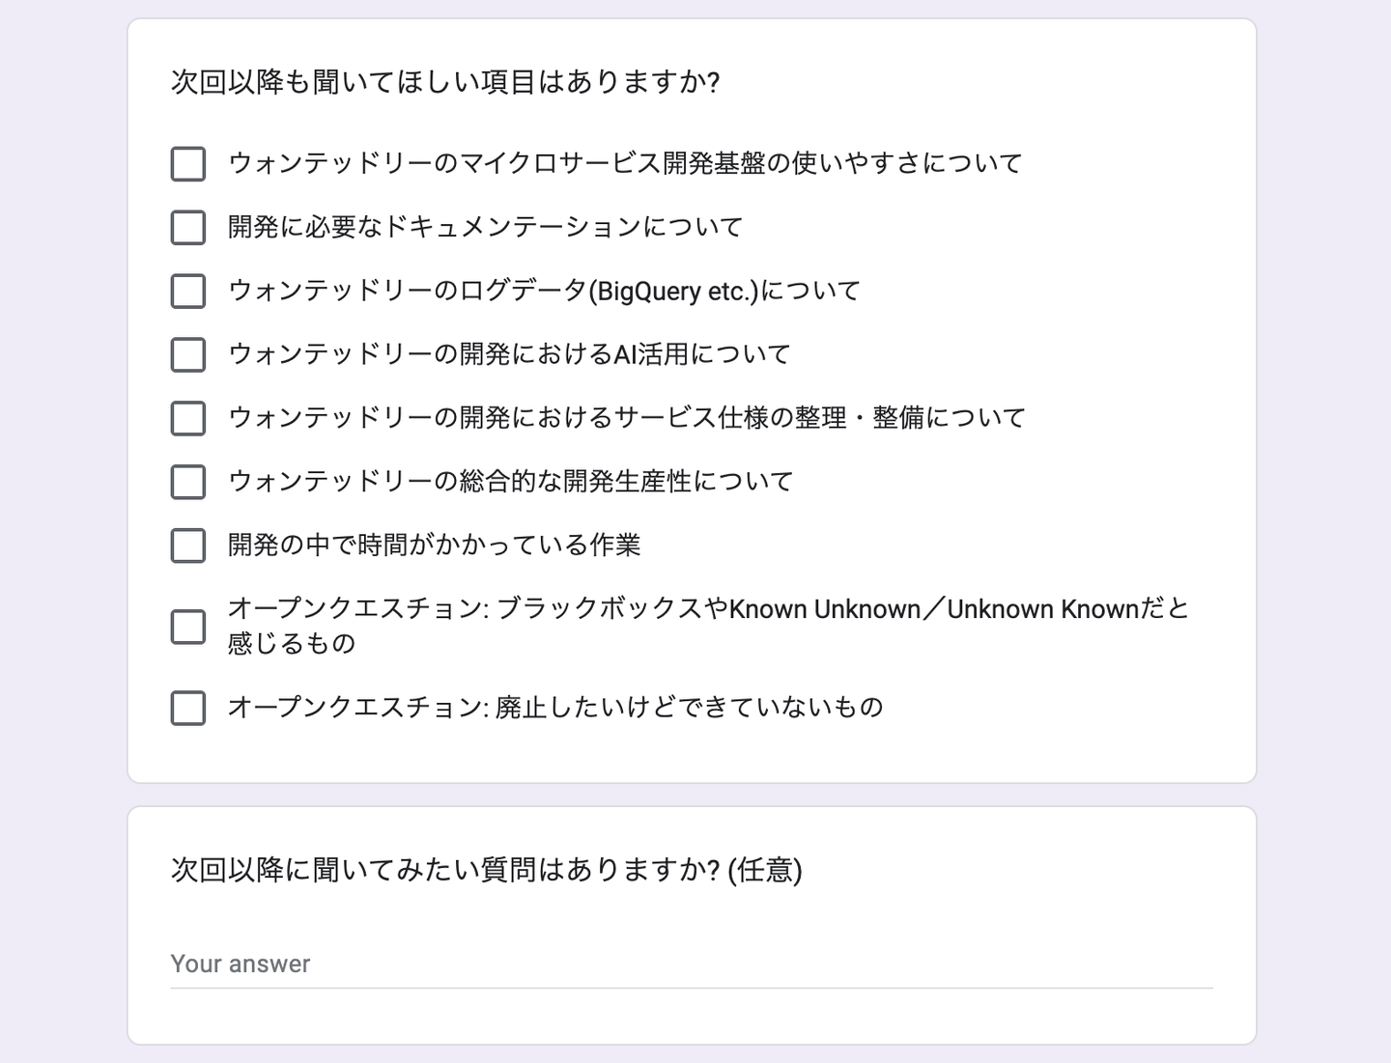This screenshot has height=1063, width=1391.
Task: Tick the checkbox for 開発に必要なドキュメンテーション
Action: click(188, 228)
